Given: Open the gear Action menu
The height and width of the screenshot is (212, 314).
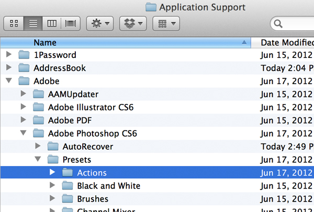Looking at the screenshot, I should (100, 23).
